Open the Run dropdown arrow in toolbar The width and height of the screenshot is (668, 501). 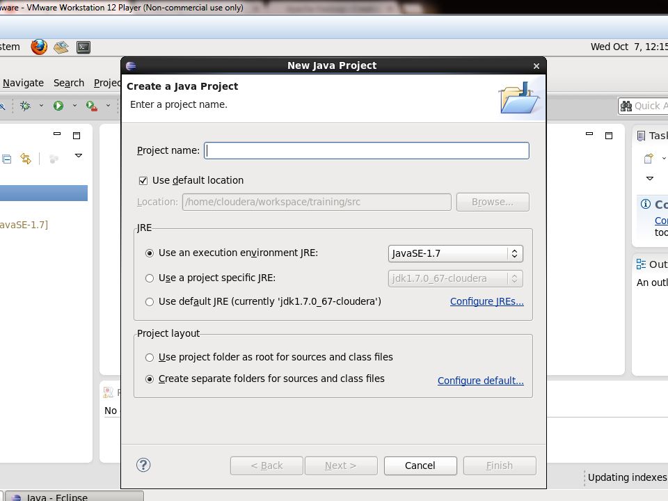74,105
